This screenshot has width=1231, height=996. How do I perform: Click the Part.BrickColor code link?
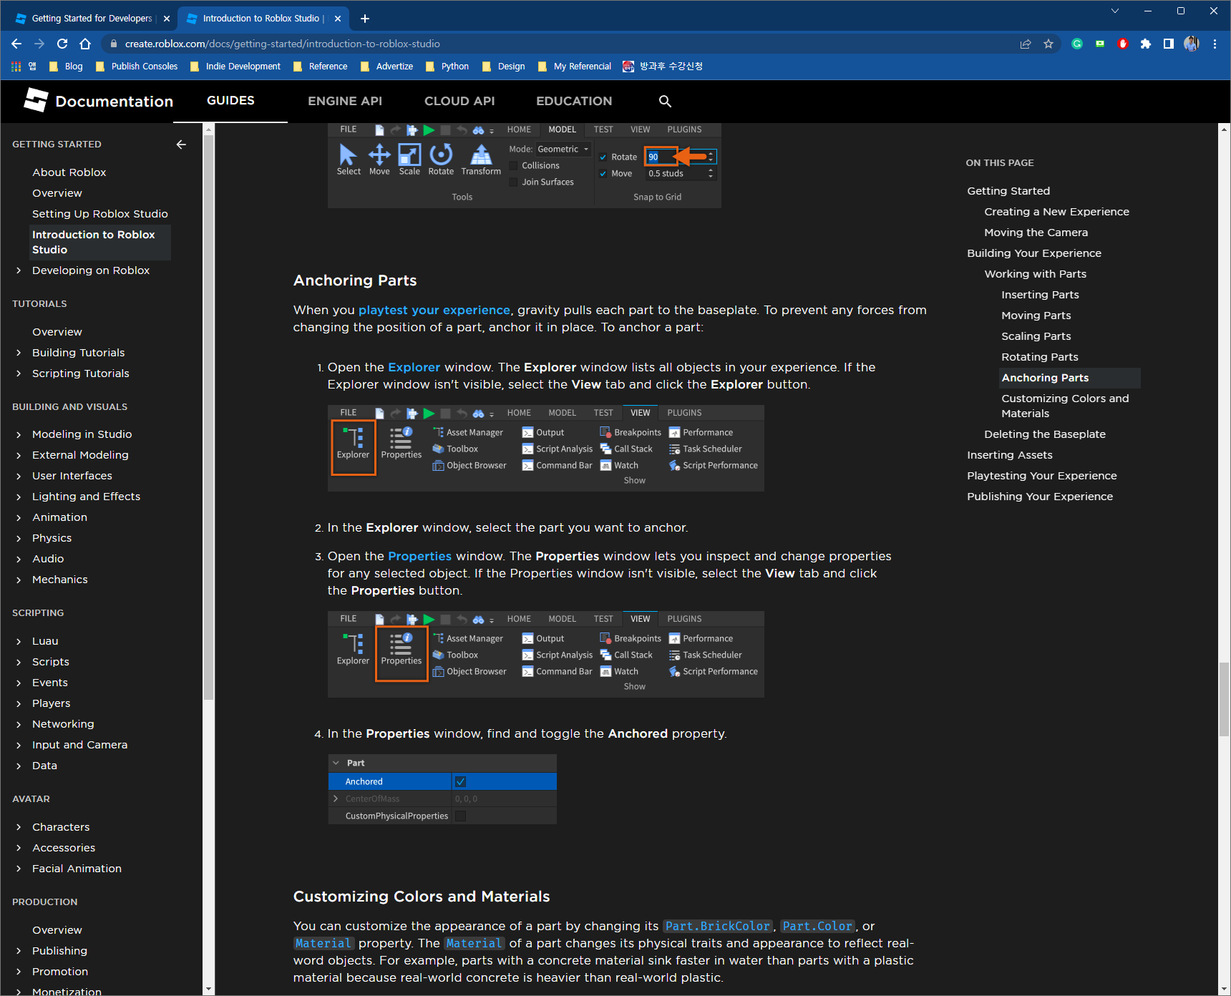(718, 926)
